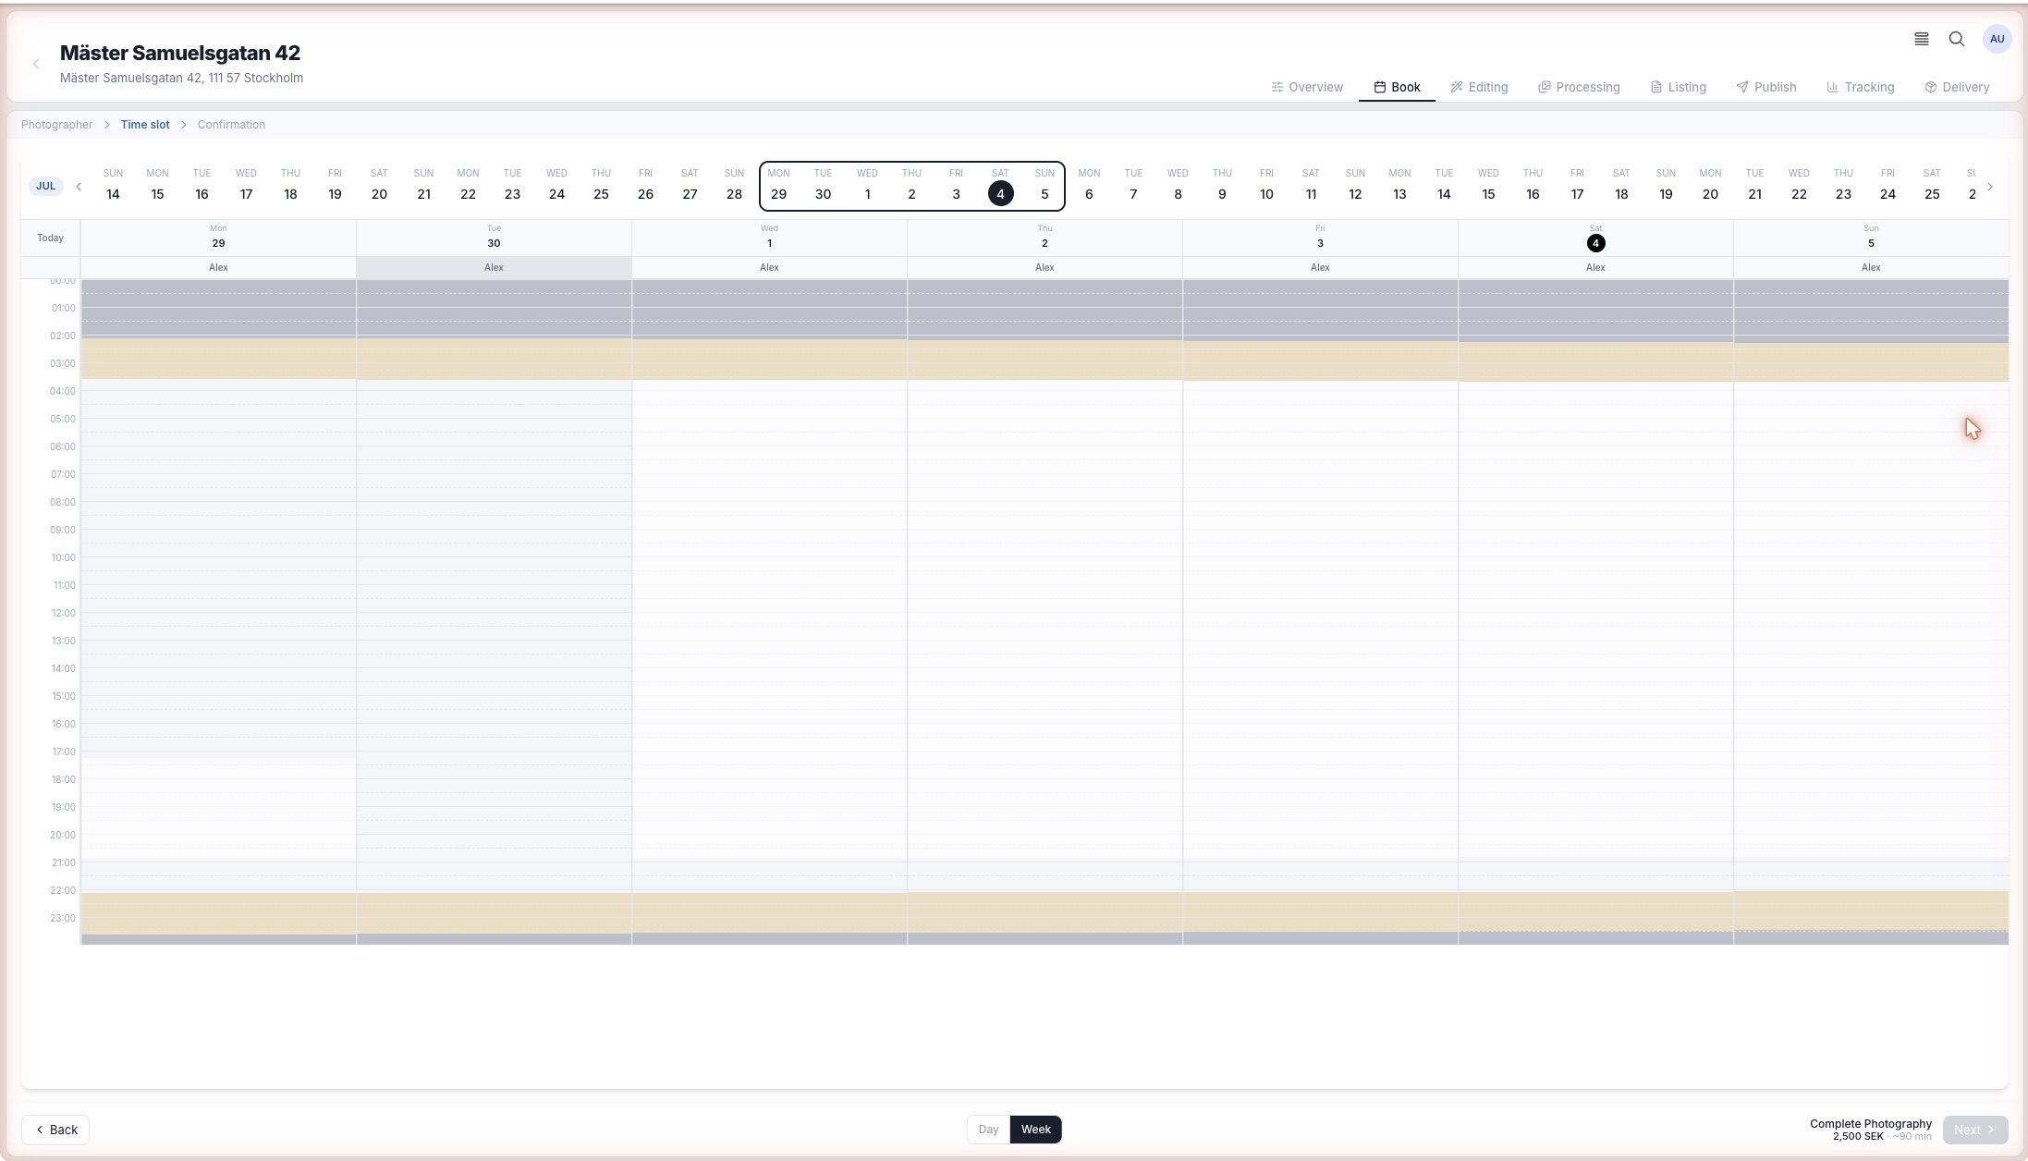Switch to the Editing tab
The image size is (2028, 1161).
point(1479,87)
